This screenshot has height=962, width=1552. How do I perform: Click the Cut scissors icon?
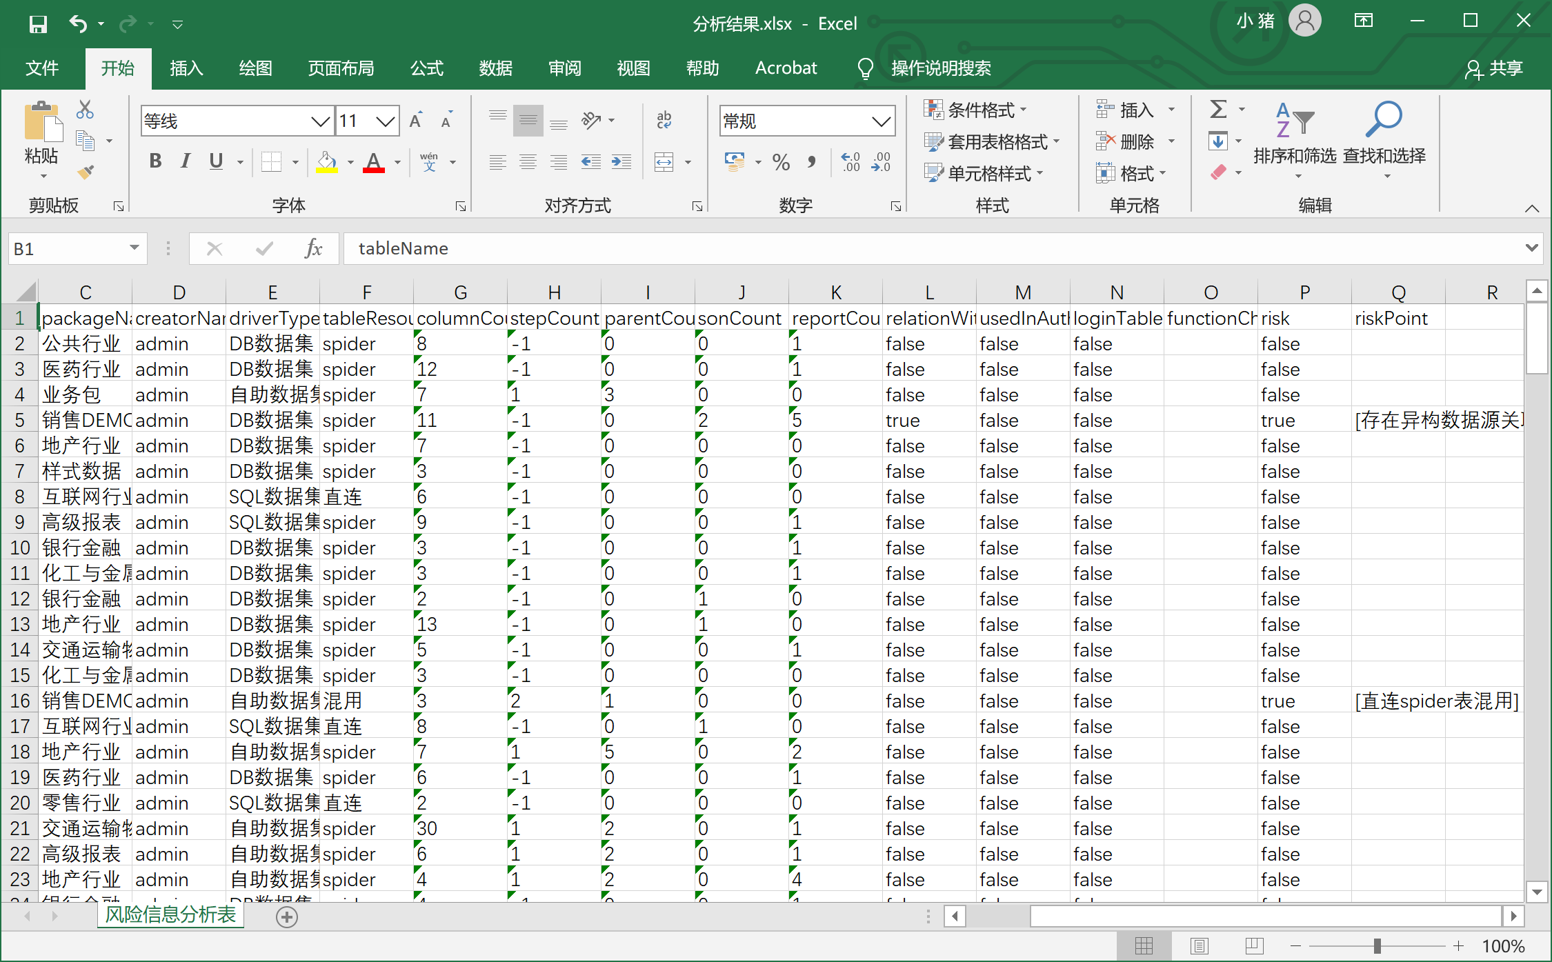(x=85, y=110)
